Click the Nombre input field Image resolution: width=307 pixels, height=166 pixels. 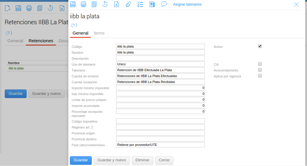tap(160, 52)
